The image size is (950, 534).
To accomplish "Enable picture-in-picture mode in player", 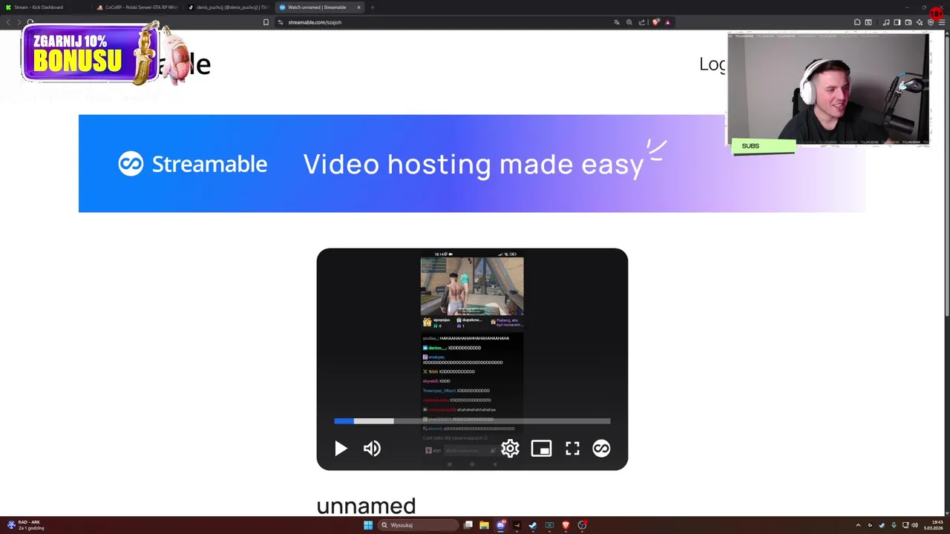I will pyautogui.click(x=541, y=448).
